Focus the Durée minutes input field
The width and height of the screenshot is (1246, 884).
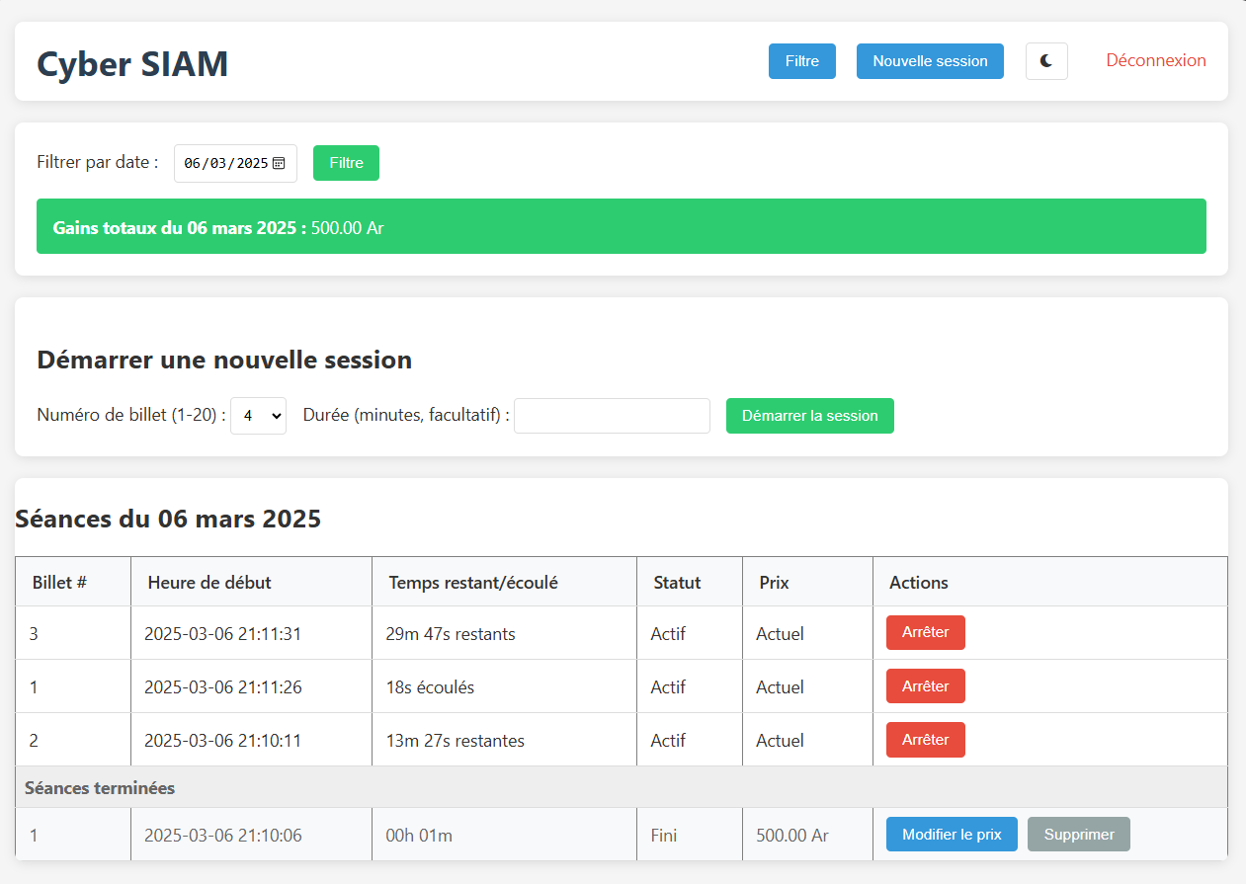point(612,416)
